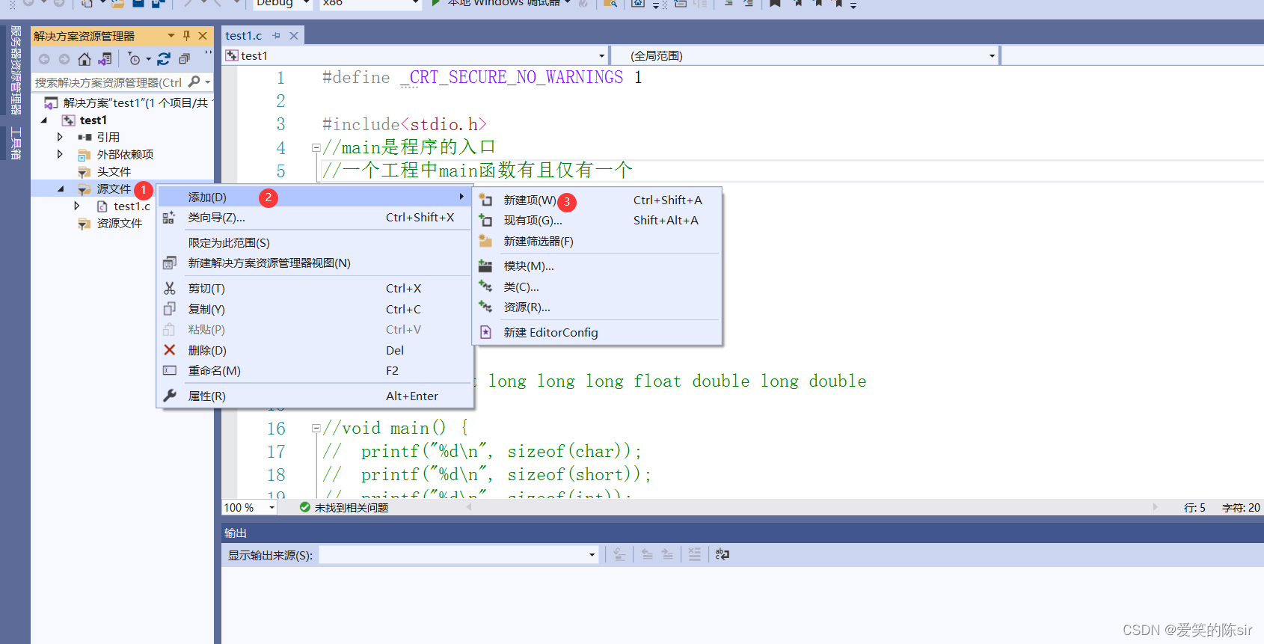
Task: Click the class wizard icon for 类向导(Z)
Action: 169,217
